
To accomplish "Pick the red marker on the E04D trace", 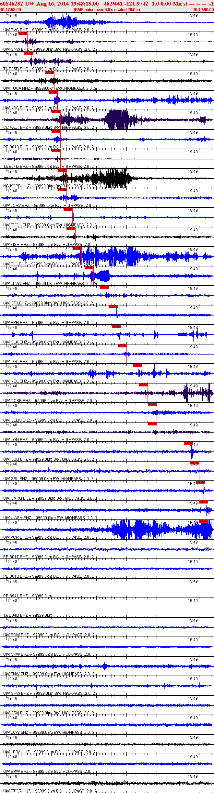I will tap(56, 151).
